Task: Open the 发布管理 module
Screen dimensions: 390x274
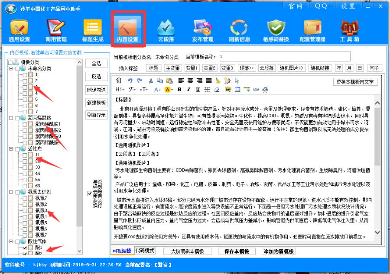Action: pyautogui.click(x=203, y=31)
